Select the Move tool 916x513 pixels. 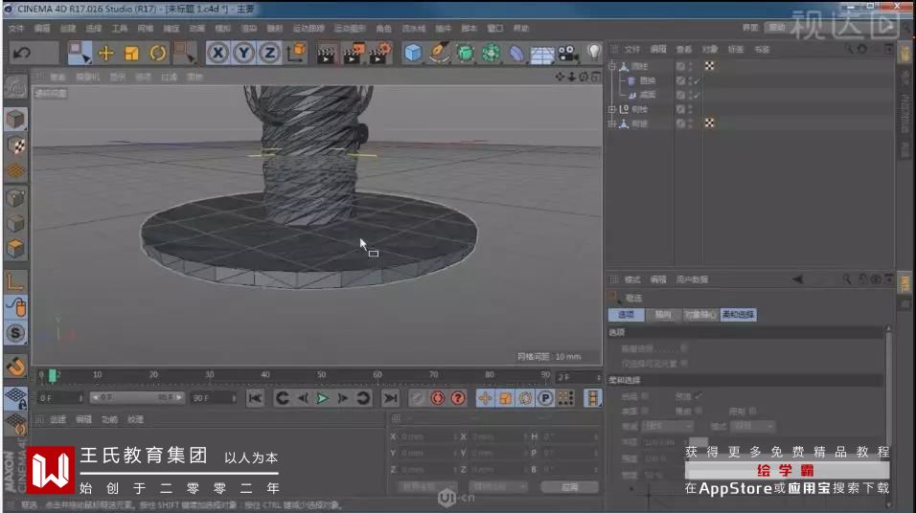click(106, 53)
